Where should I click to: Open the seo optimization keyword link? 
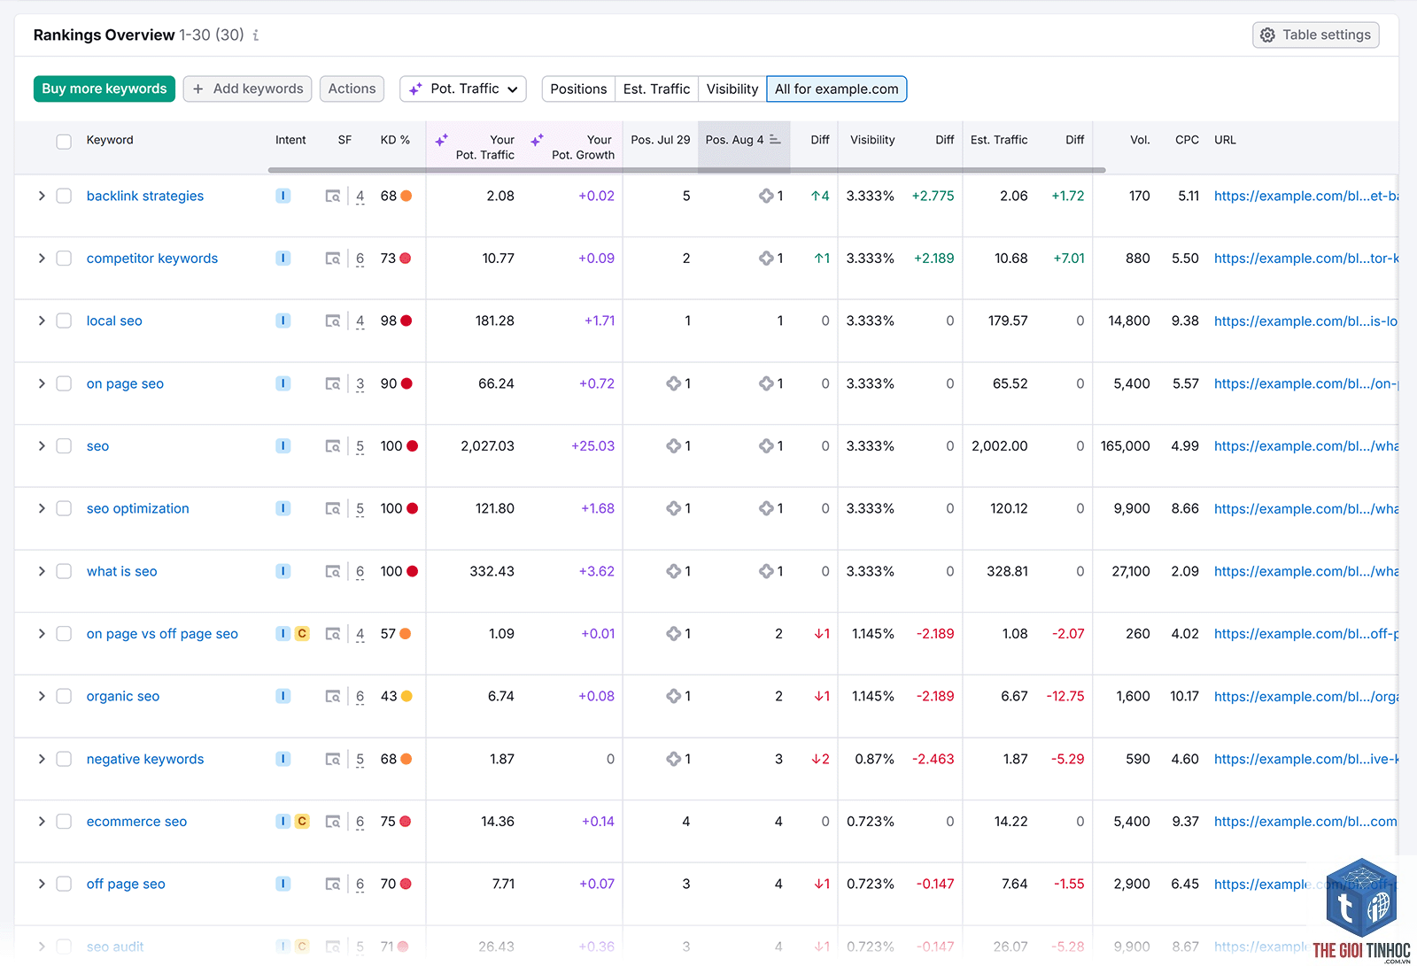(x=138, y=508)
